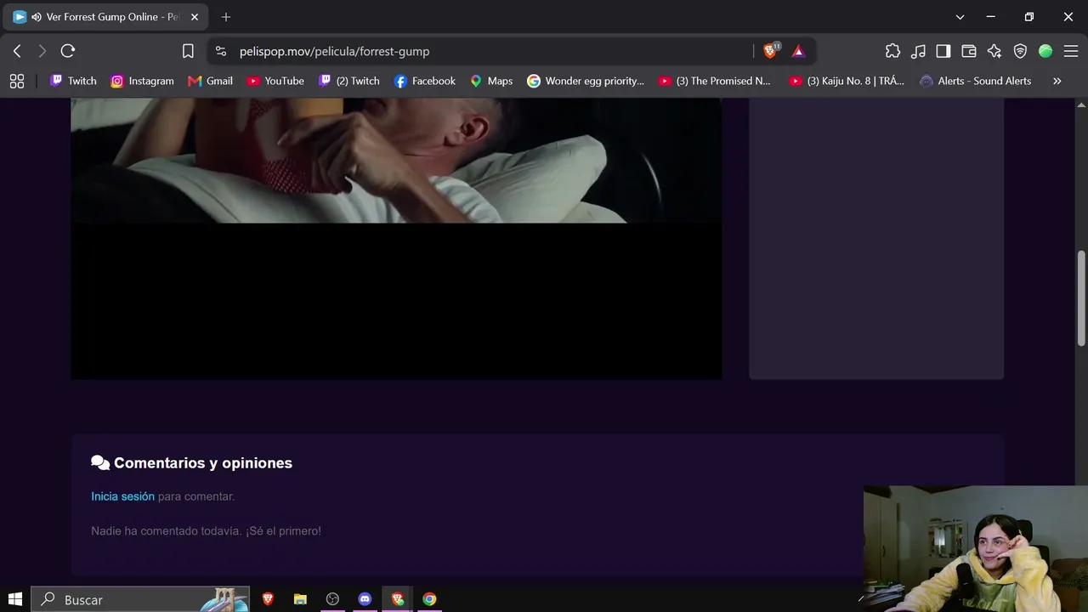Viewport: 1088px width, 612px height.
Task: Open the Brave VPN shield icon
Action: pyautogui.click(x=1020, y=51)
